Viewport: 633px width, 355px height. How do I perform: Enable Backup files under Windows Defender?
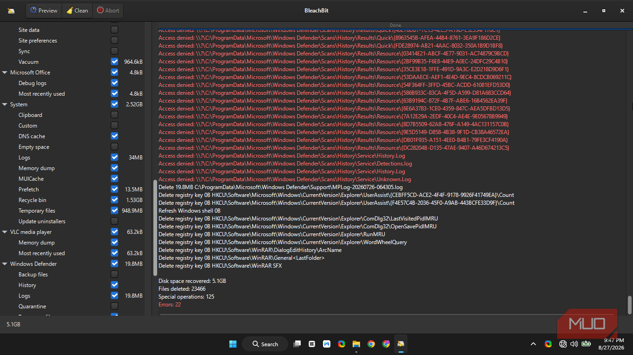pos(114,274)
